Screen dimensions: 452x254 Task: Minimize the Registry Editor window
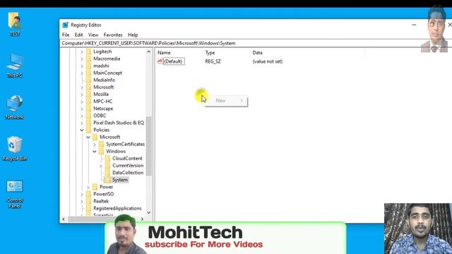pos(414,25)
